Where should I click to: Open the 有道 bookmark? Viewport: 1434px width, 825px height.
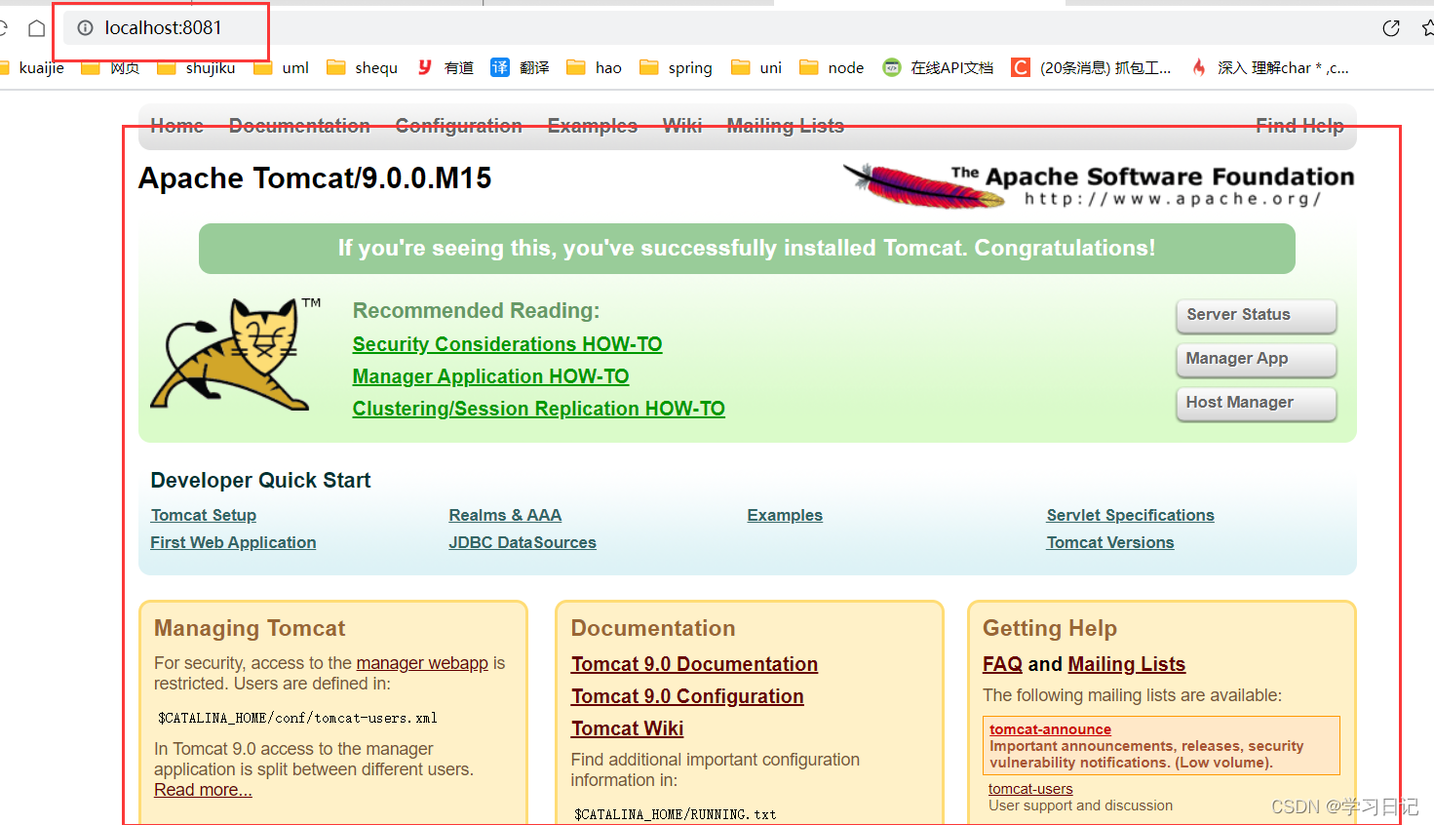pos(445,67)
